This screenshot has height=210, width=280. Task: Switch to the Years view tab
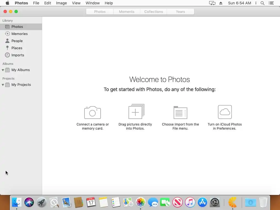180,11
